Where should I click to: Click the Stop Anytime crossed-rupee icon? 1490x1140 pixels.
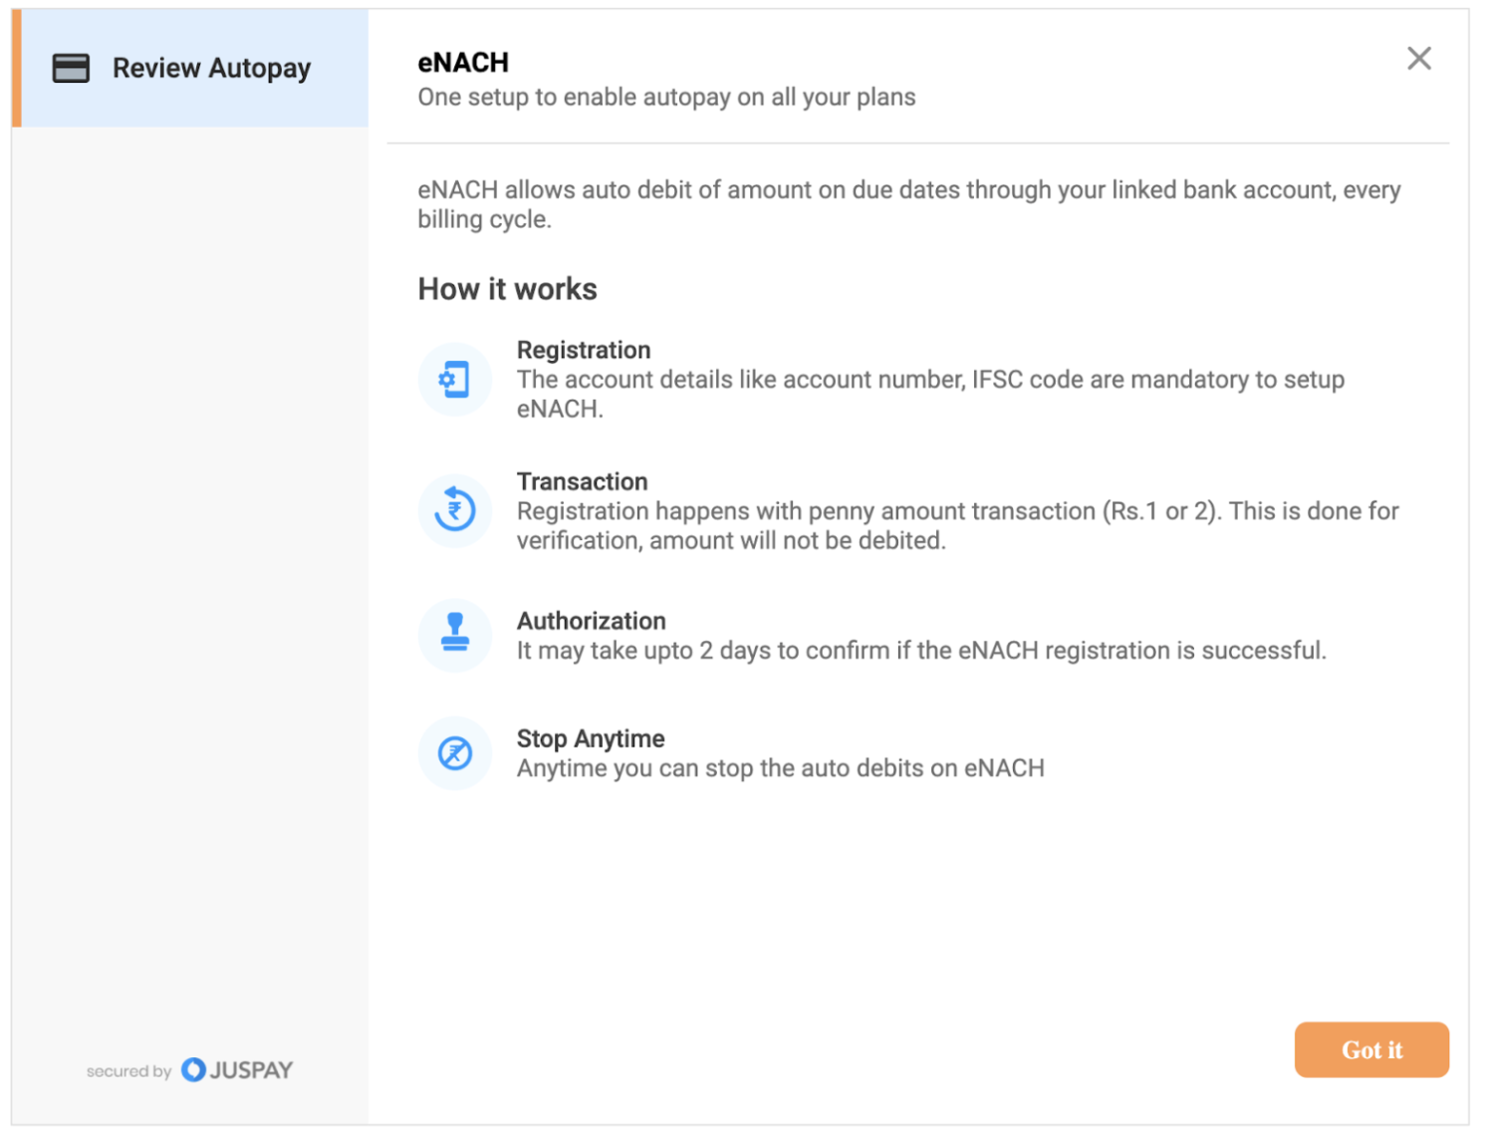pyautogui.click(x=454, y=753)
